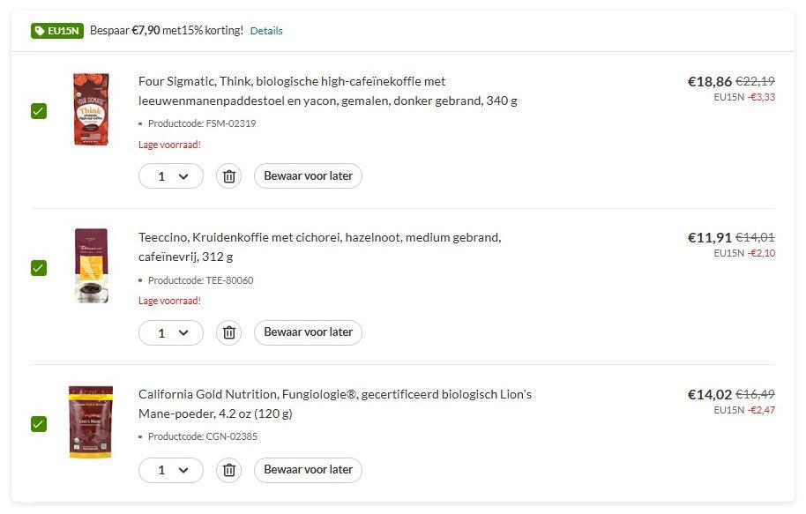The height and width of the screenshot is (514, 806).
Task: Uncheck the Four Sigmatic Think coffee item
Action: point(39,111)
